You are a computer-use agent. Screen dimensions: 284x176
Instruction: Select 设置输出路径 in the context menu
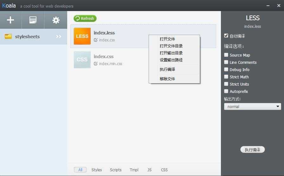(x=174, y=60)
